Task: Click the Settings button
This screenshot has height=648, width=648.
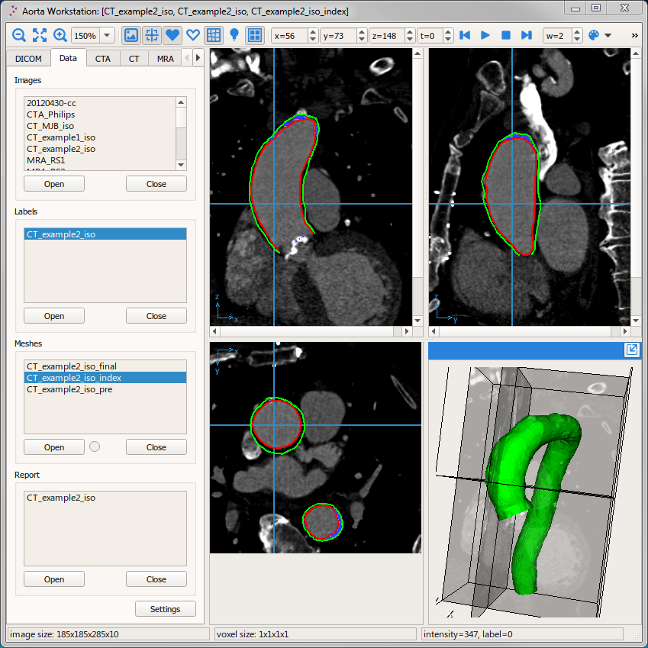Action: (165, 609)
